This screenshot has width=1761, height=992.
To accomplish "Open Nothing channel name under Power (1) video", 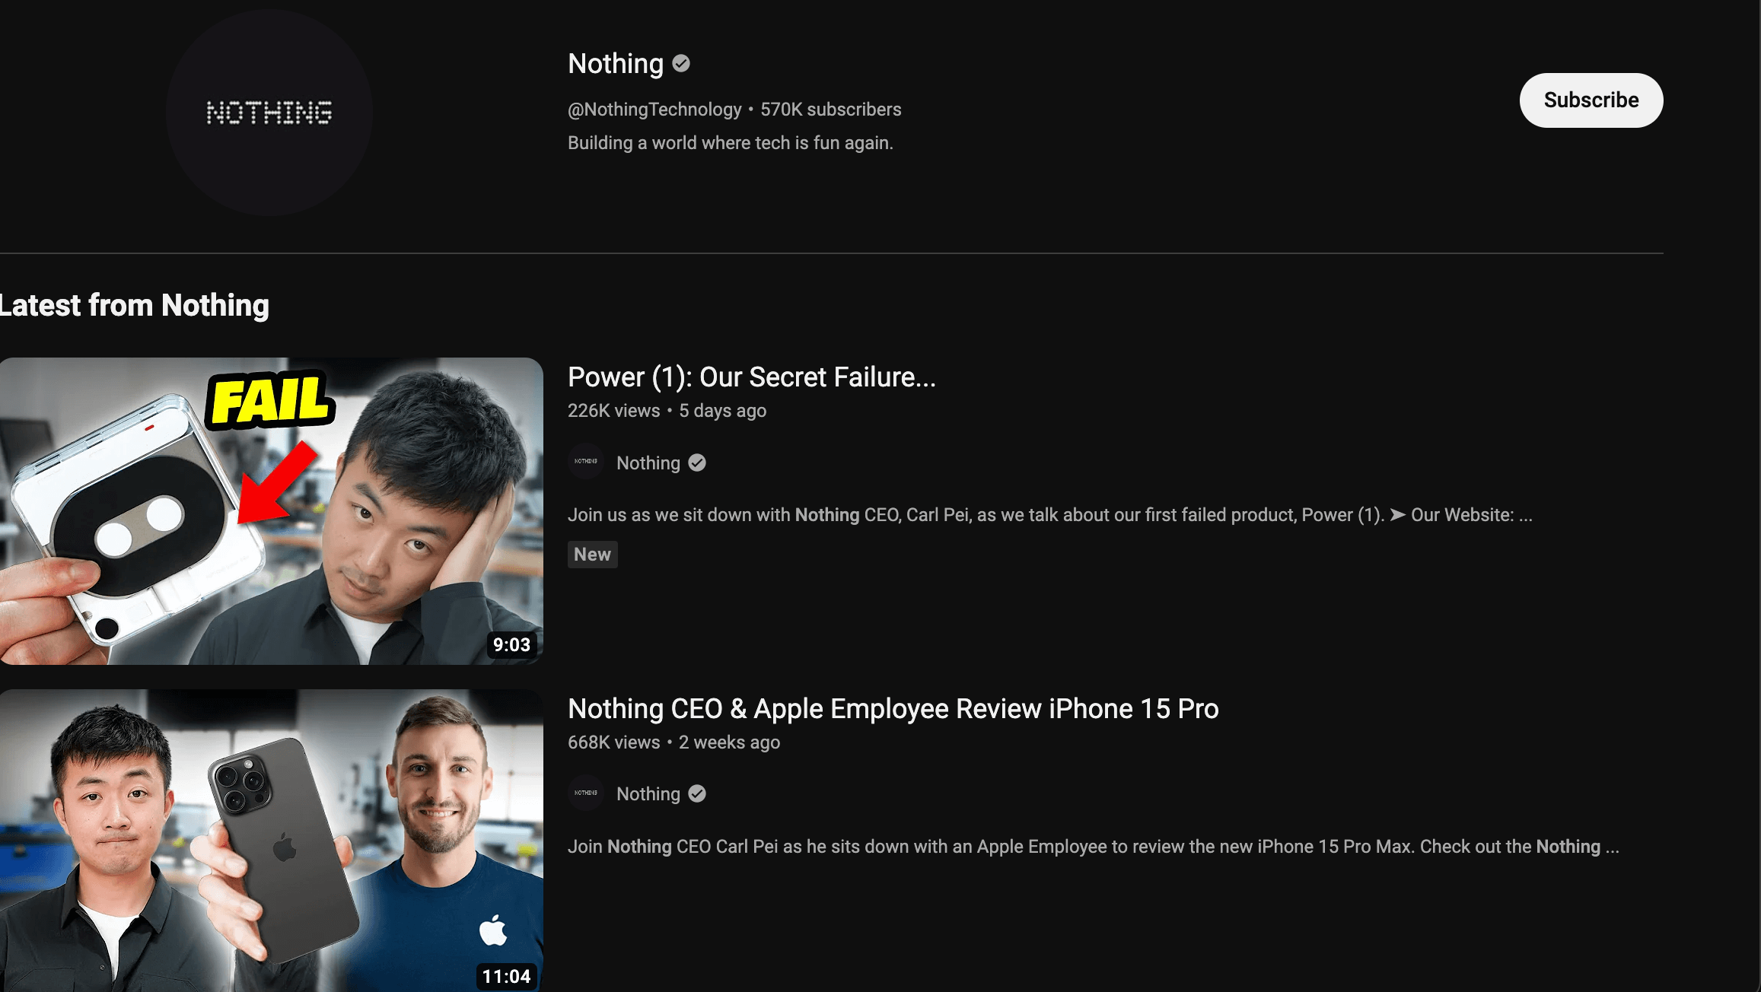I will point(648,463).
